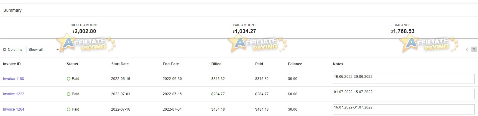Image resolution: width=478 pixels, height=116 pixels.
Task: Select page 1 in pagination
Action: click(x=474, y=49)
